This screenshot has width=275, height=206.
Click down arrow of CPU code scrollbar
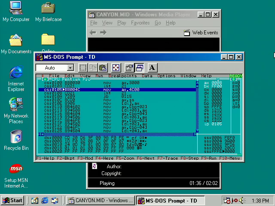[x=197, y=131]
